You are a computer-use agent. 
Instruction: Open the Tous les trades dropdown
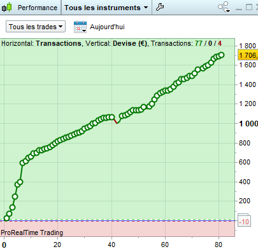point(36,27)
